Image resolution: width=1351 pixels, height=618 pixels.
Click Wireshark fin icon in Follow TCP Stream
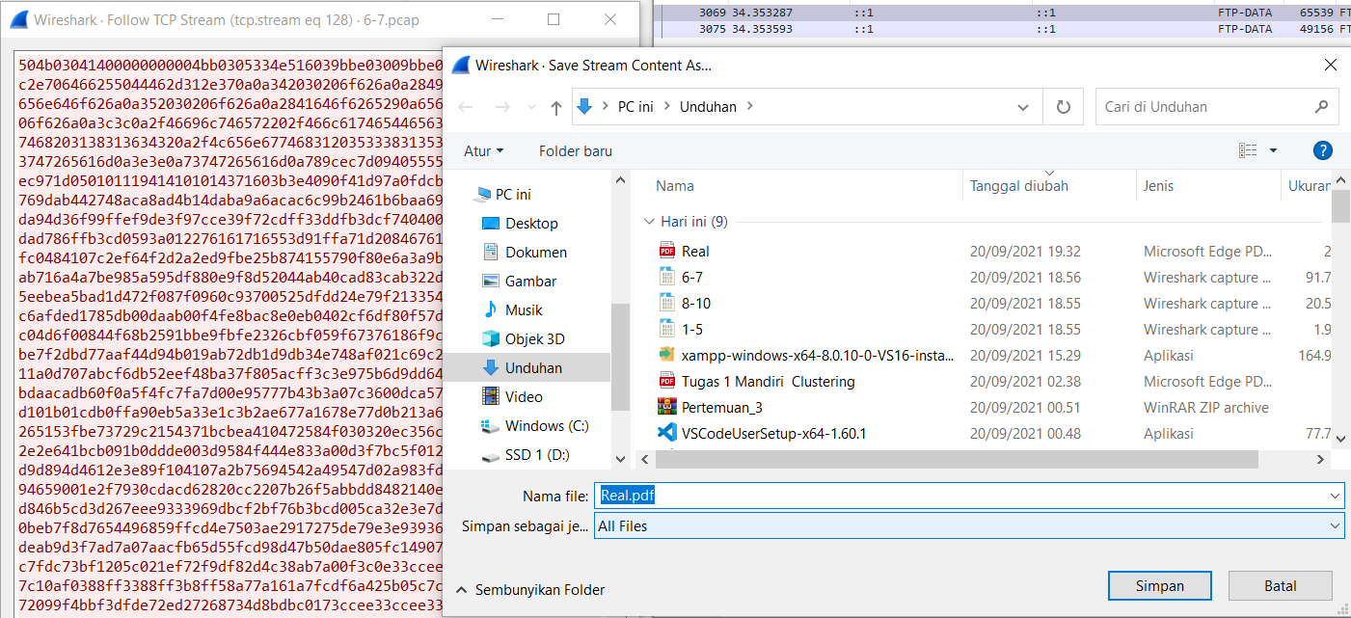point(18,19)
